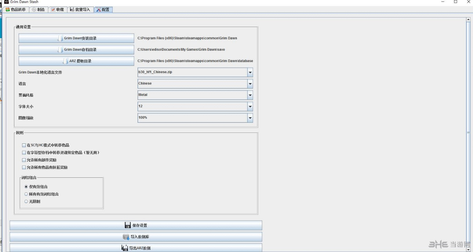Switch to the 制造 tab
Screen dimensions: 473x252
tap(38, 10)
